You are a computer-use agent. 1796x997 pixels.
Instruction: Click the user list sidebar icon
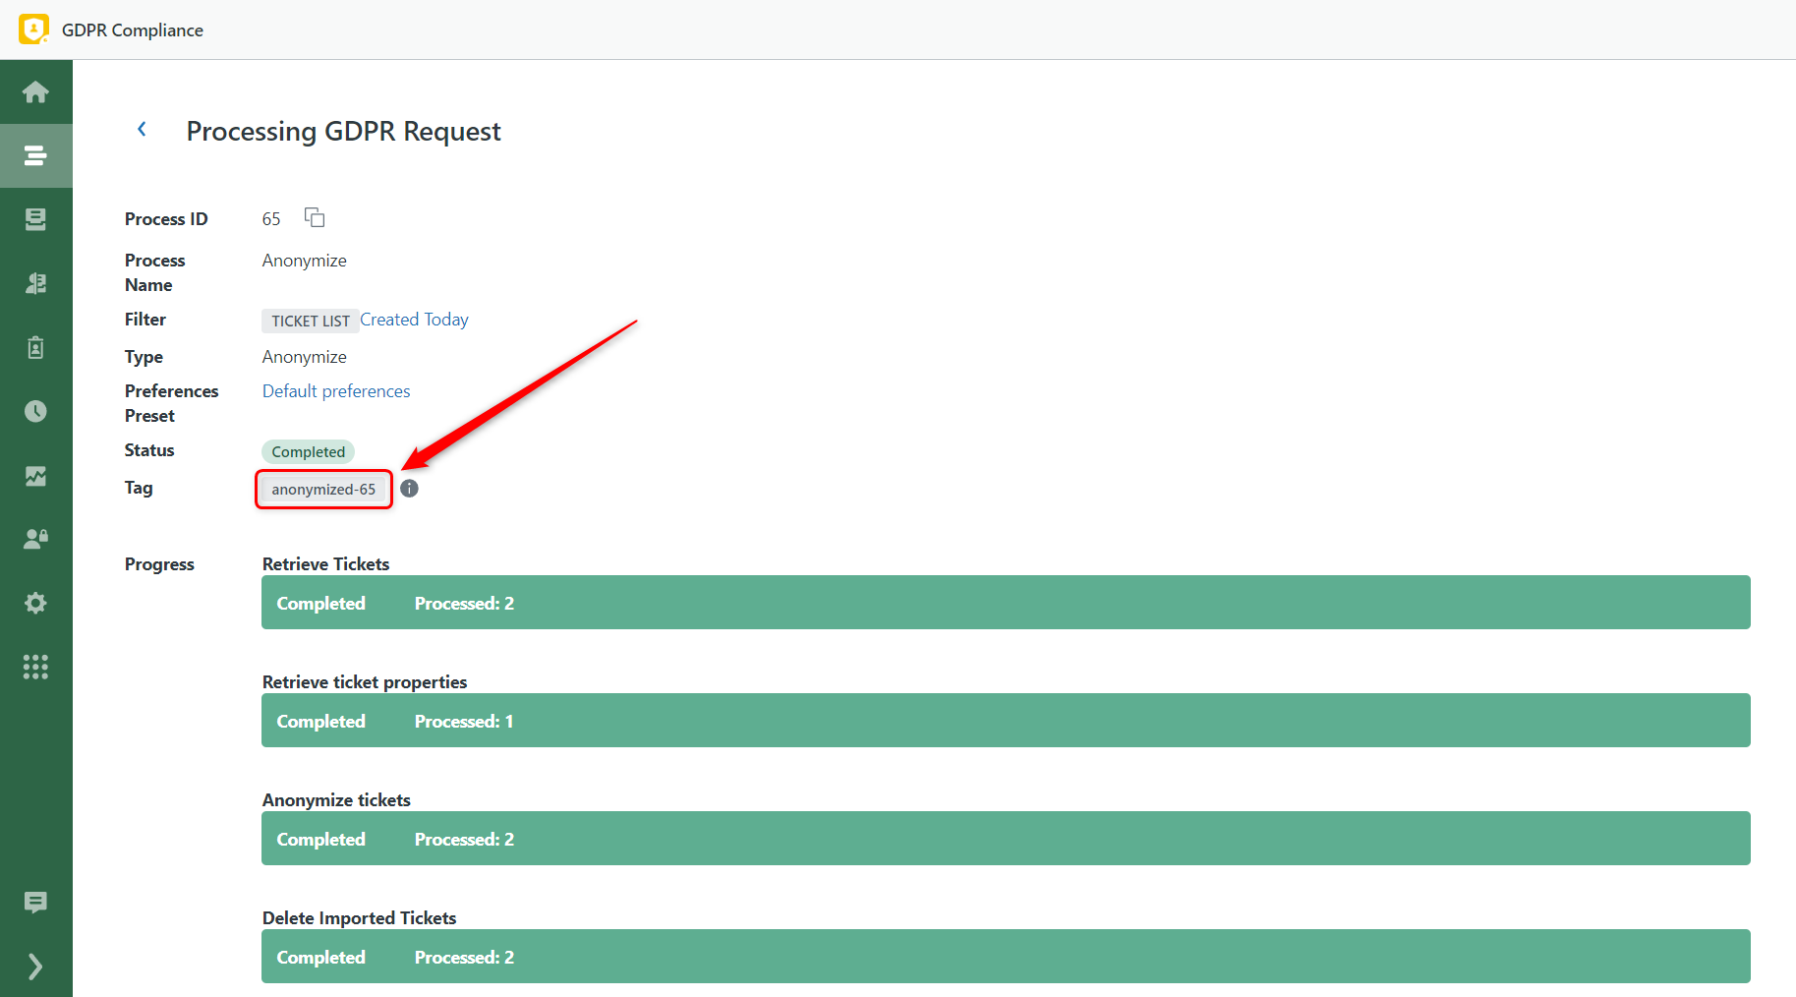point(35,283)
